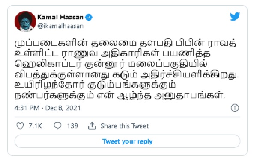257x162 pixels.
Task: Click the first line of the Tamil tweet text
Action: [x=126, y=43]
